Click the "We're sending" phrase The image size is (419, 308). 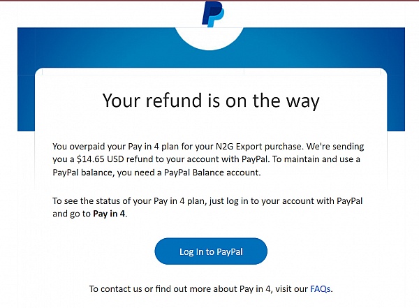pos(335,147)
